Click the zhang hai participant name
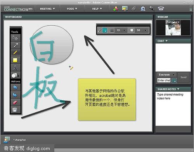The height and width of the screenshot is (152, 194). tap(20, 140)
